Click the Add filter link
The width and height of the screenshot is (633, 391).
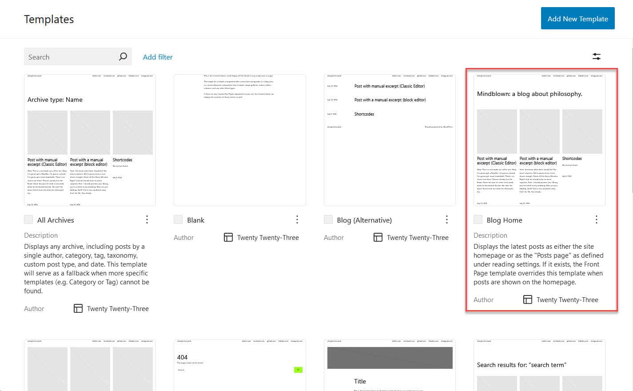point(158,57)
